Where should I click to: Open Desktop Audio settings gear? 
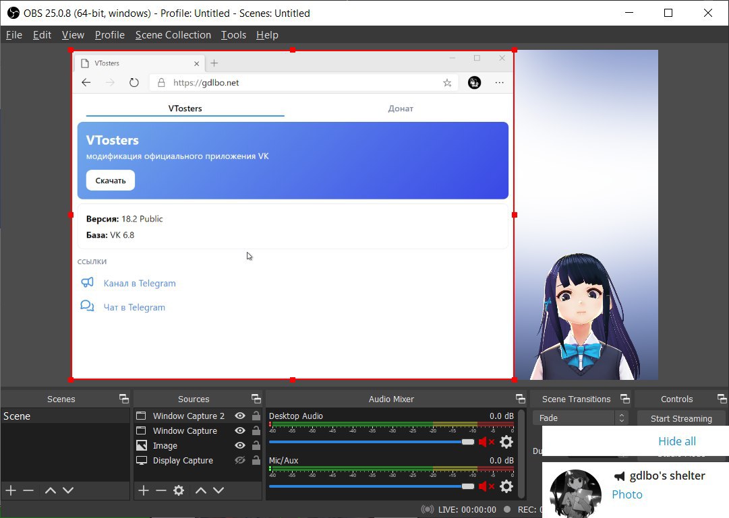click(x=506, y=442)
